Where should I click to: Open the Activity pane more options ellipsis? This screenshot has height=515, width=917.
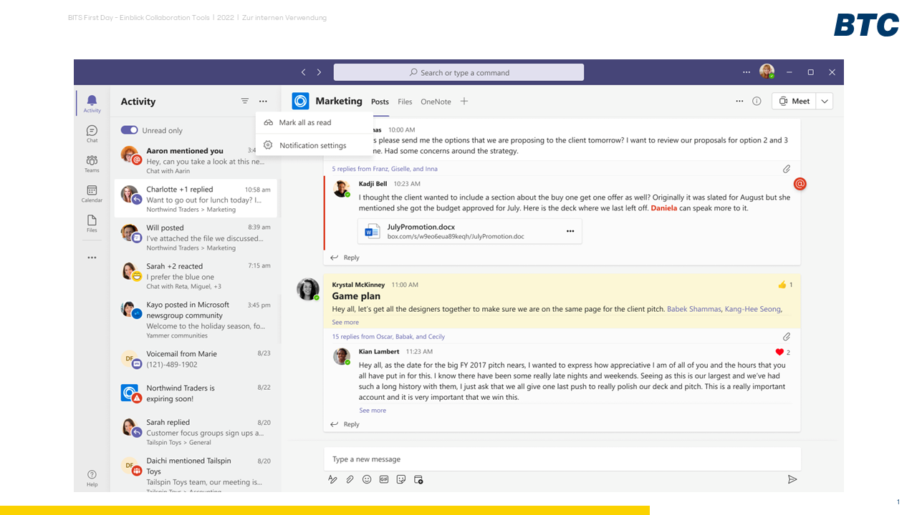pyautogui.click(x=263, y=102)
